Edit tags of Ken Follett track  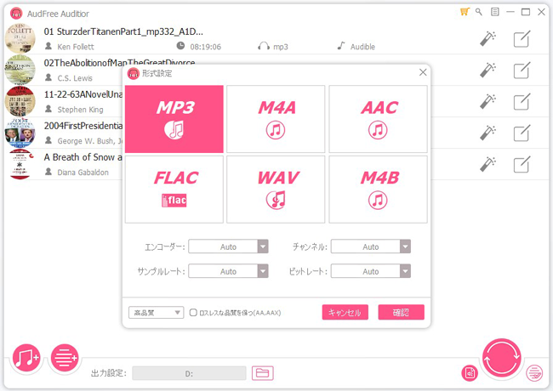tap(522, 39)
